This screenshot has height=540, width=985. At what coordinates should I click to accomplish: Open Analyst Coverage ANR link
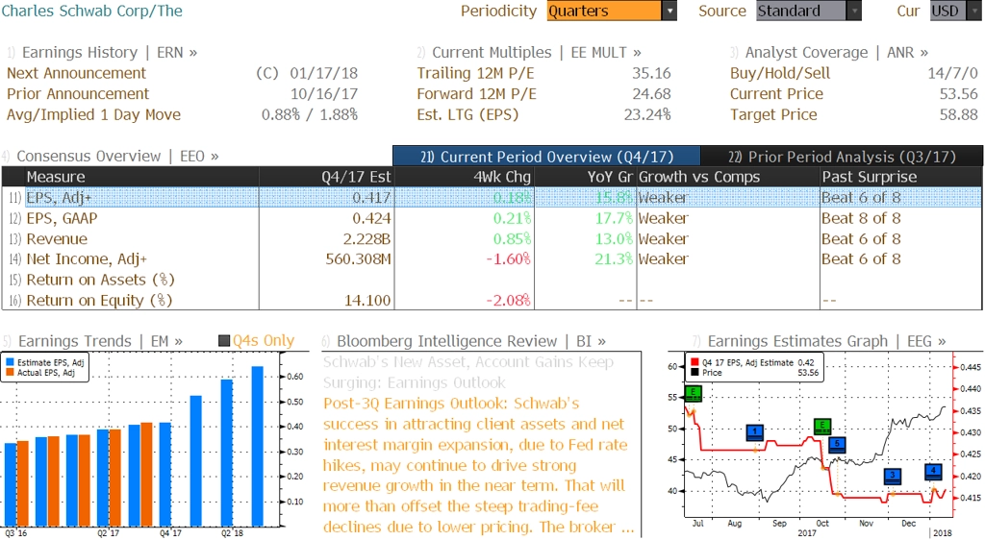837,52
